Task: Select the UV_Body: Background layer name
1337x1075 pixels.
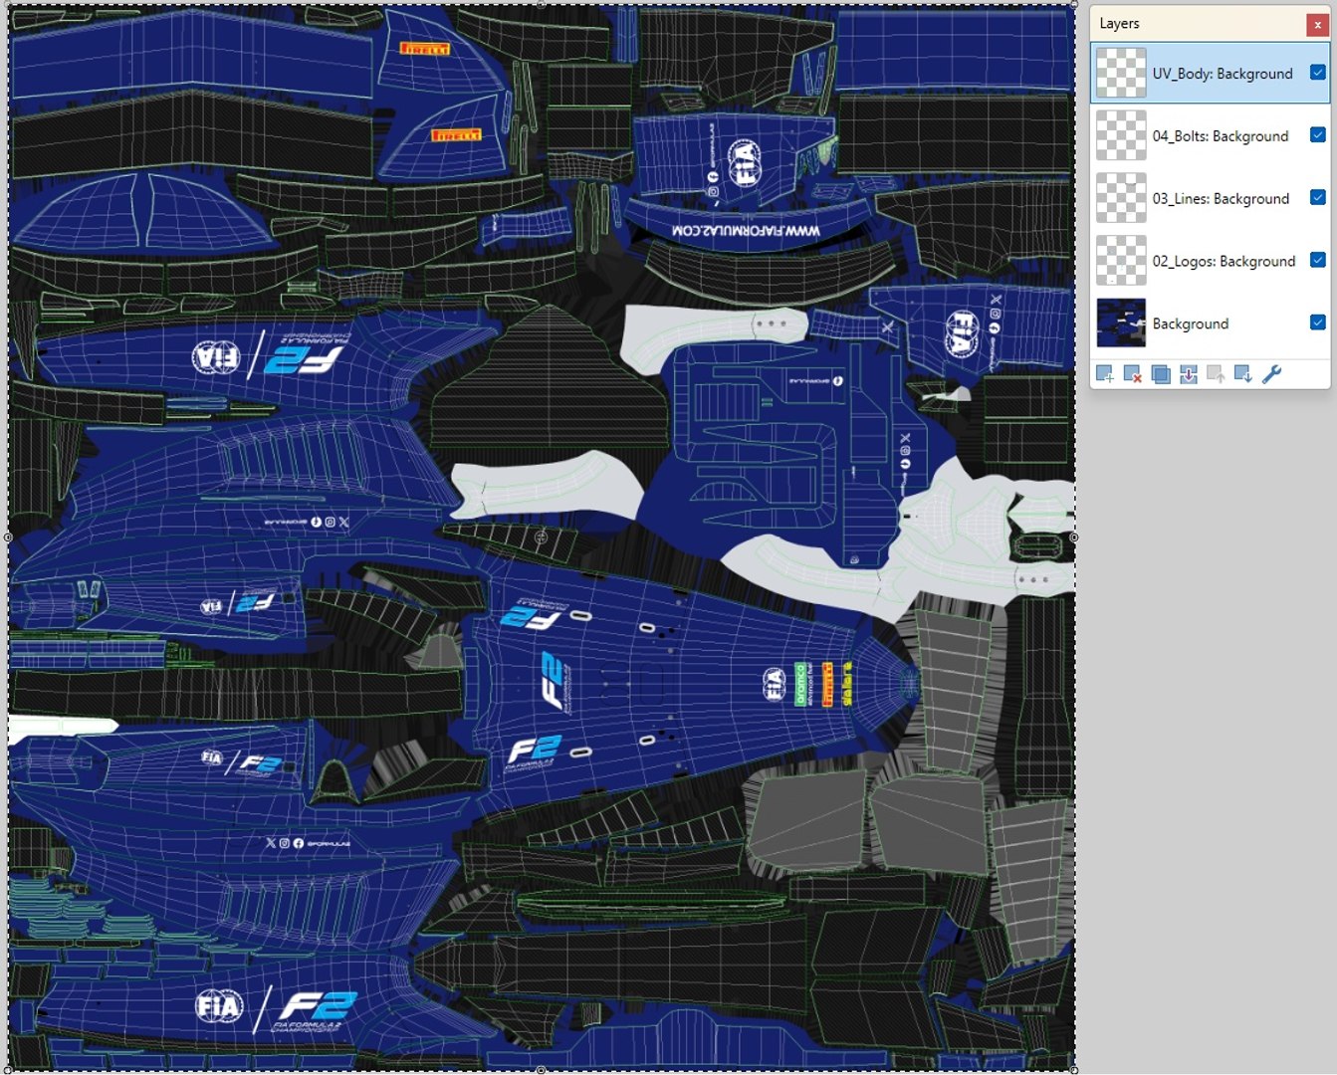Action: point(1223,74)
